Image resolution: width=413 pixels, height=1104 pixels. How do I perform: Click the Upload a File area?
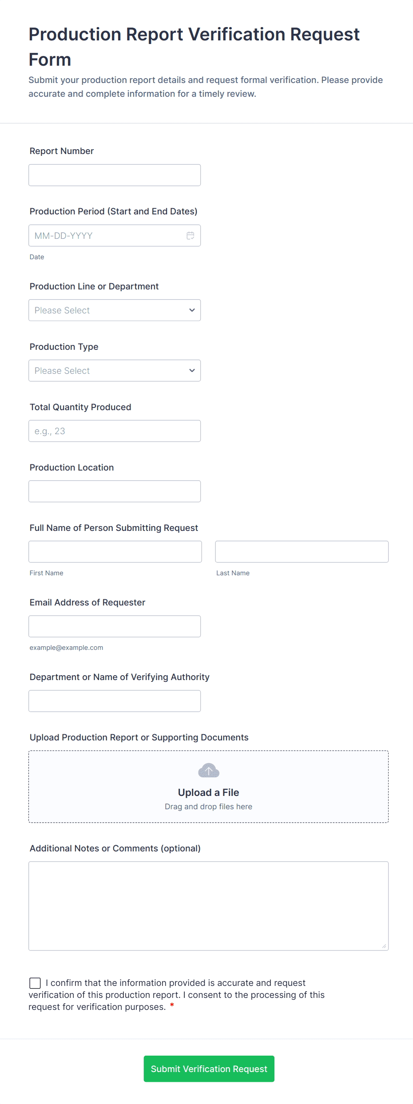pyautogui.click(x=208, y=787)
